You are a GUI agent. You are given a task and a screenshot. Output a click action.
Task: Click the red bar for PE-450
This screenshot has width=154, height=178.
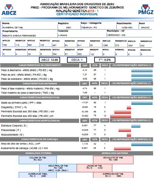pos(121,116)
